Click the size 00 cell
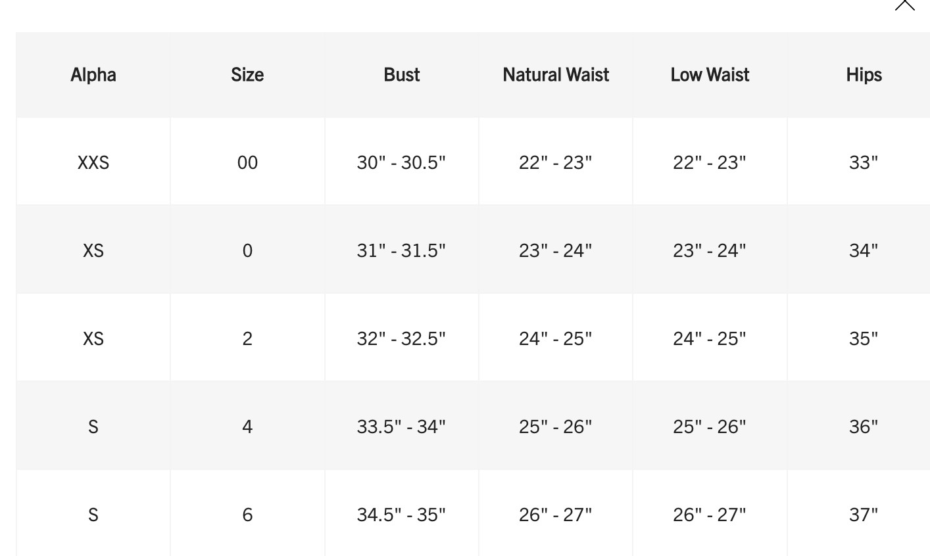 click(x=247, y=162)
